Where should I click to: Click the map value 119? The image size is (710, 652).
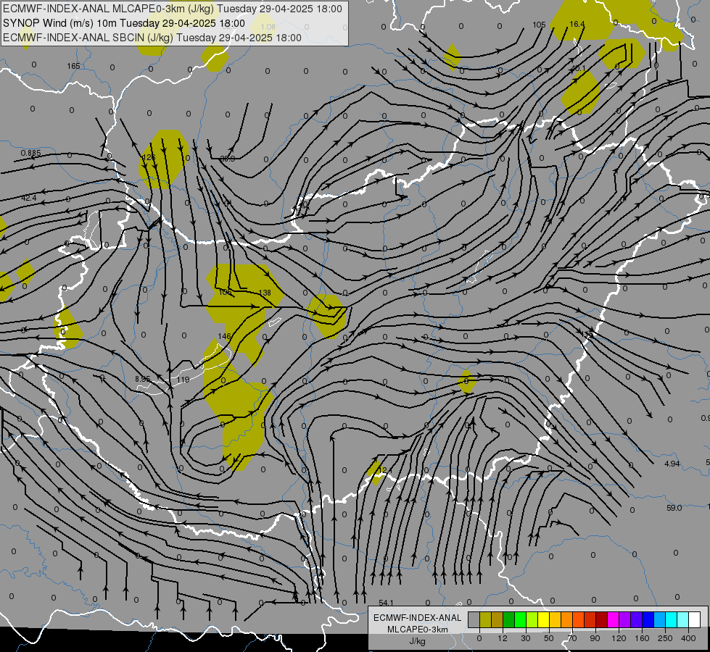(183, 380)
